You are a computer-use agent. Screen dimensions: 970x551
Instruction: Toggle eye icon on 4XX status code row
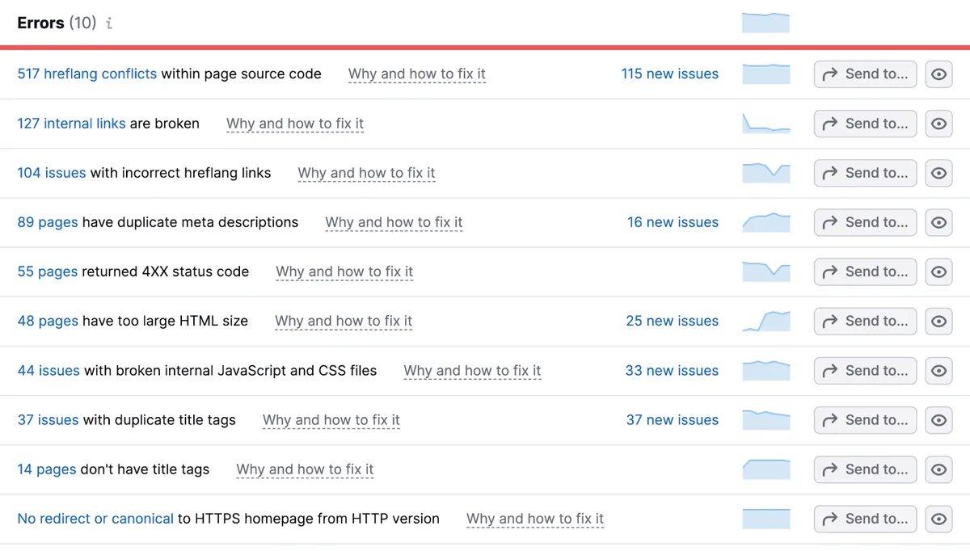(x=938, y=272)
